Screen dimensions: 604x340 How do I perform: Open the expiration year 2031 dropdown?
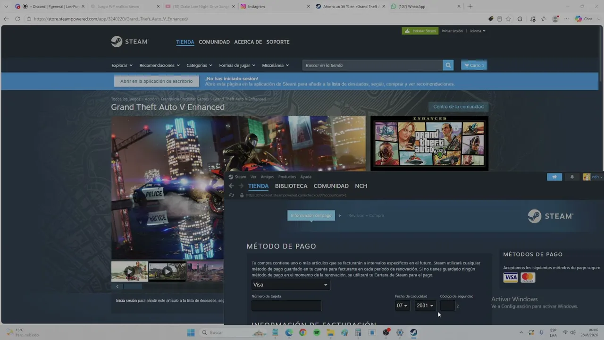point(425,306)
